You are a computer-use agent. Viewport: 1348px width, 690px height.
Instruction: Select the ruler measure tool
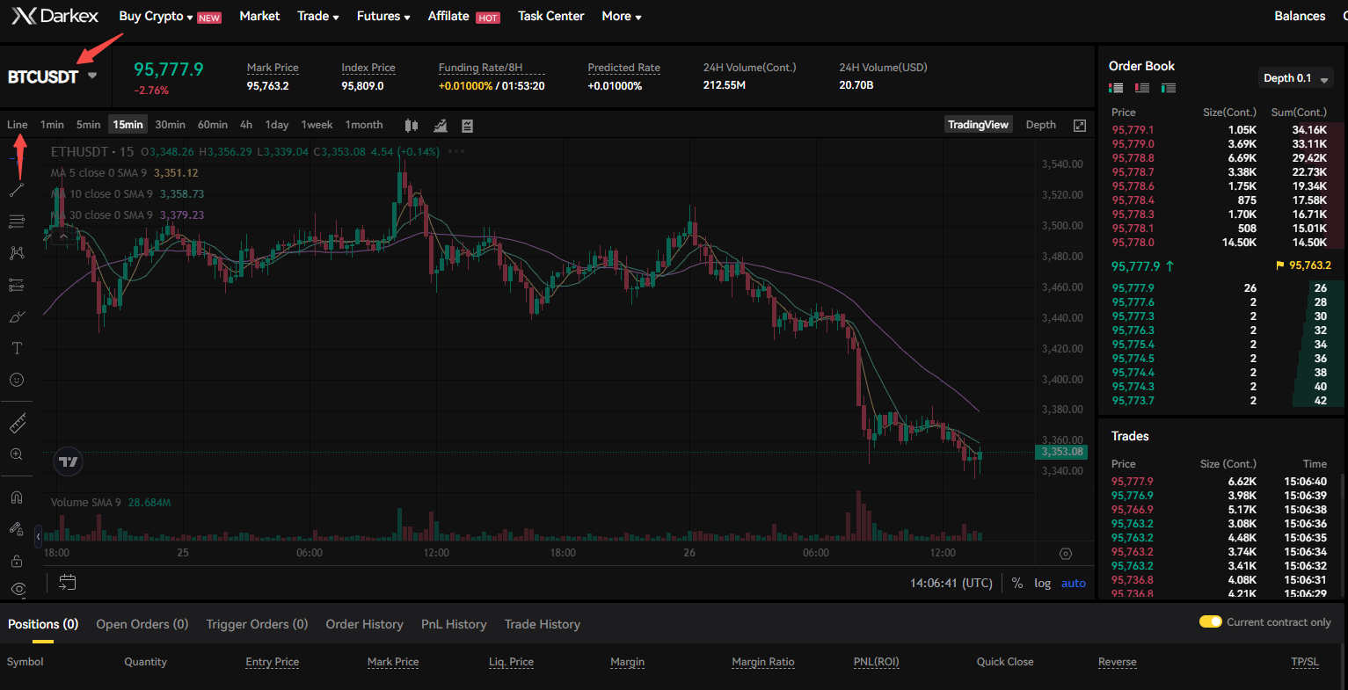[17, 424]
